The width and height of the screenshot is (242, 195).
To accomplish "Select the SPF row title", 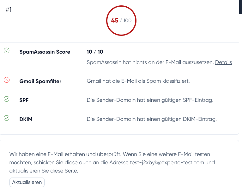I will point(24,100).
